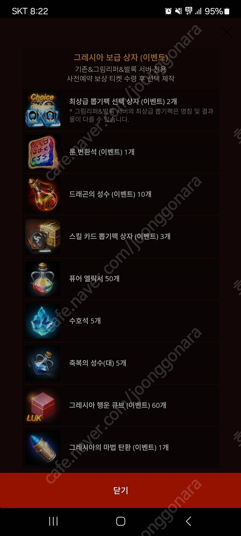Tap the Gracia LUK lucky cube icon
Viewport: 241px width, 536px height.
pyautogui.click(x=43, y=405)
